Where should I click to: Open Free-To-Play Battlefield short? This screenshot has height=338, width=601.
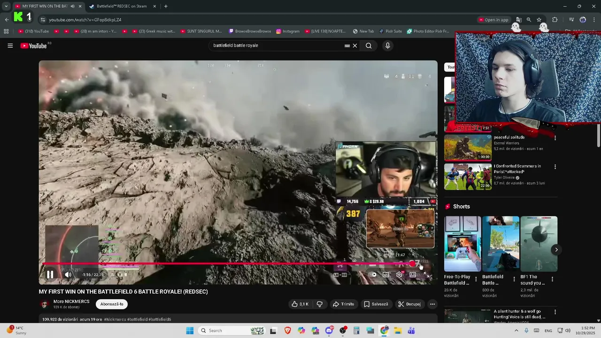pos(462,244)
